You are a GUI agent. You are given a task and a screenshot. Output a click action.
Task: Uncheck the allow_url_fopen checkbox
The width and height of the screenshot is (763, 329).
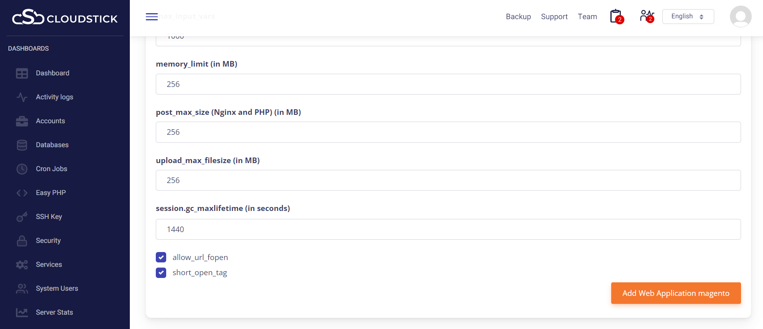(161, 257)
